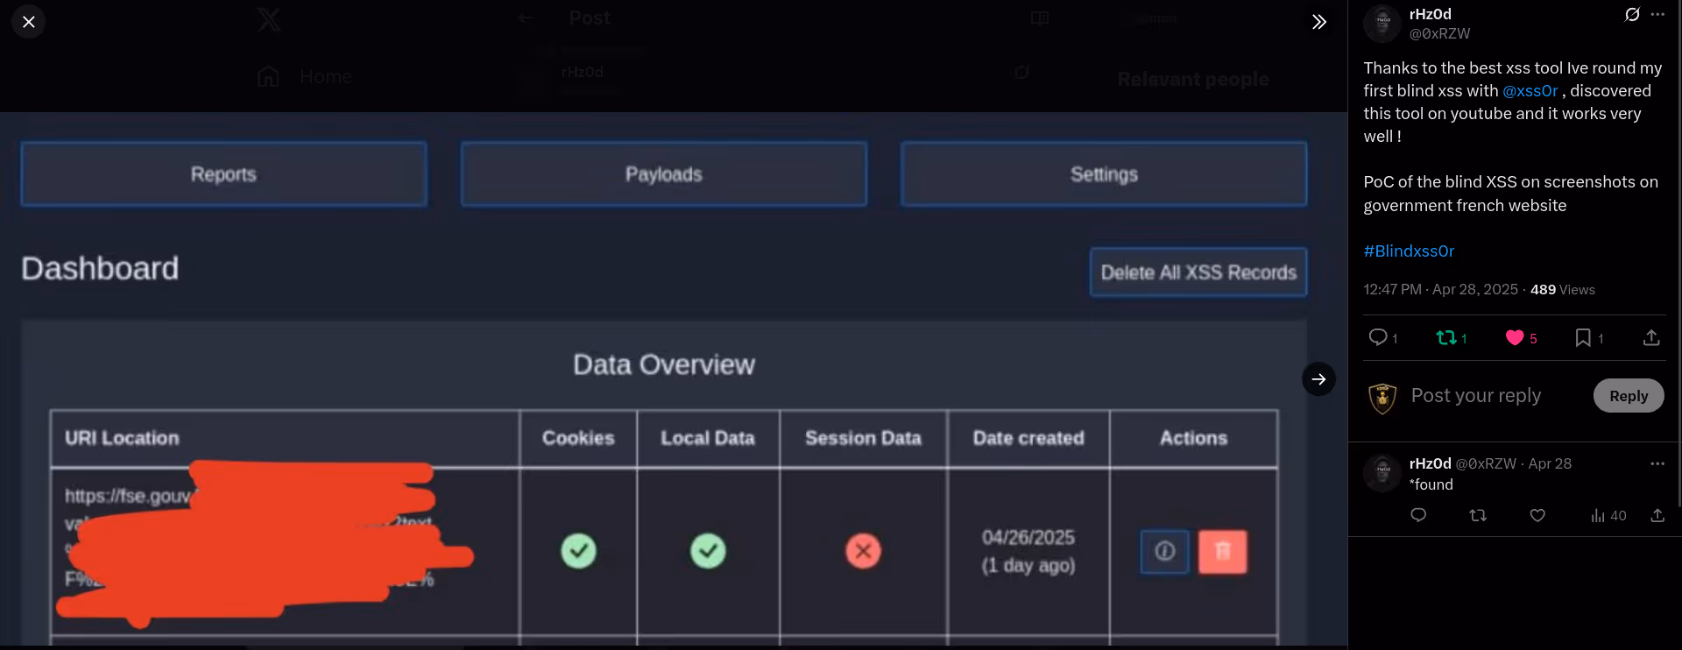
Task: Open the info icon in the Actions column
Action: (x=1165, y=551)
